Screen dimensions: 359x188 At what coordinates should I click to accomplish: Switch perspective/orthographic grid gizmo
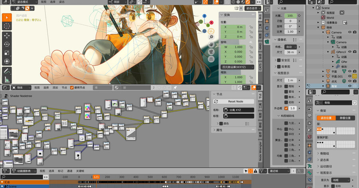click(x=211, y=59)
